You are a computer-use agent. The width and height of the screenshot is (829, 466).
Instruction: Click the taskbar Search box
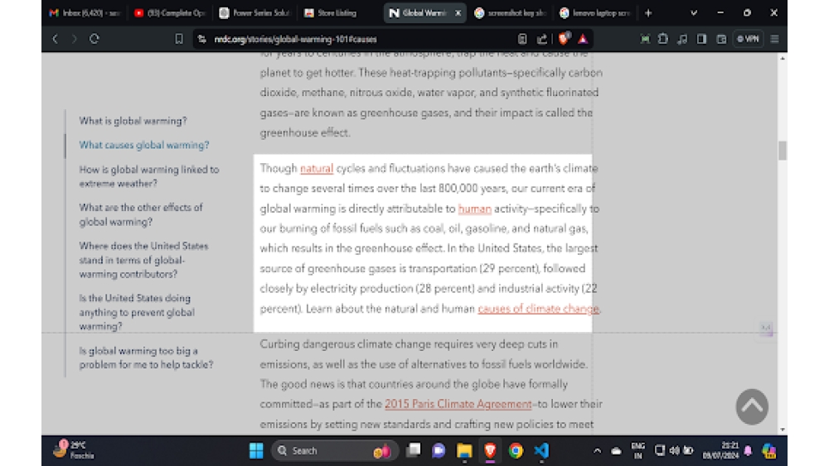tap(334, 451)
